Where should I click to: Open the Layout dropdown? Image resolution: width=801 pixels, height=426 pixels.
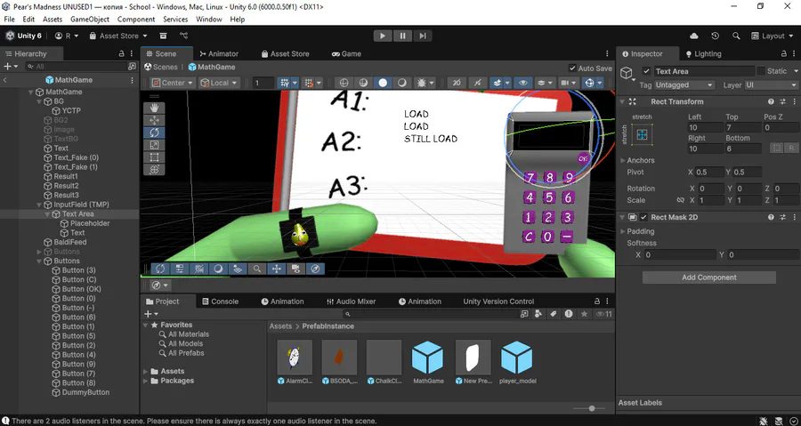pos(771,36)
